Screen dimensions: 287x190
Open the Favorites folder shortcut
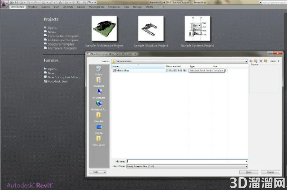(x=99, y=118)
